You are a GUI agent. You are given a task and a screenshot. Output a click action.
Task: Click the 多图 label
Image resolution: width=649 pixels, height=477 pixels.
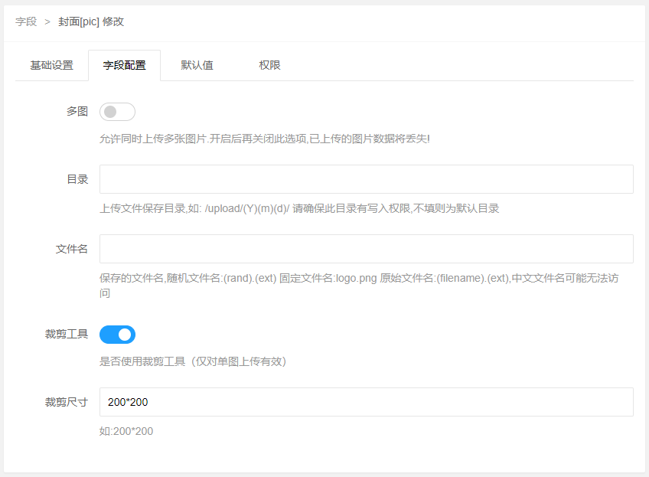click(x=77, y=111)
